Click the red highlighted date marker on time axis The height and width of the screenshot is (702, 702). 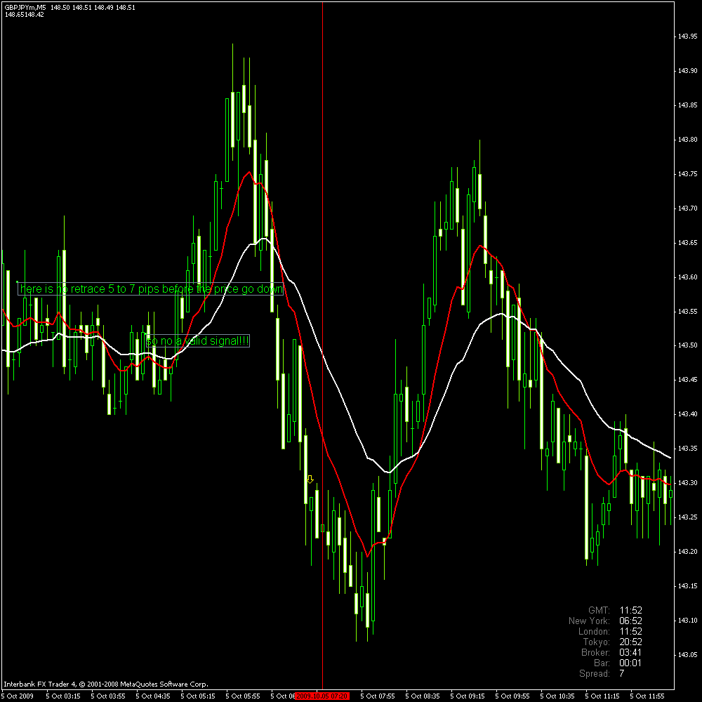point(322,696)
